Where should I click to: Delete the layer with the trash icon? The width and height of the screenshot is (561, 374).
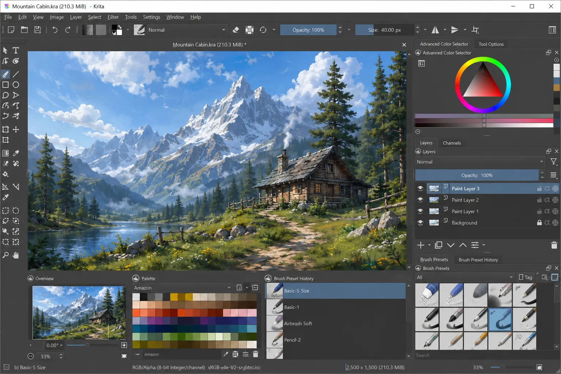(554, 245)
